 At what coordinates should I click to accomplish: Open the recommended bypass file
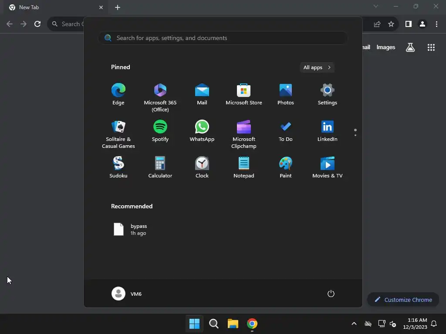[x=131, y=230]
